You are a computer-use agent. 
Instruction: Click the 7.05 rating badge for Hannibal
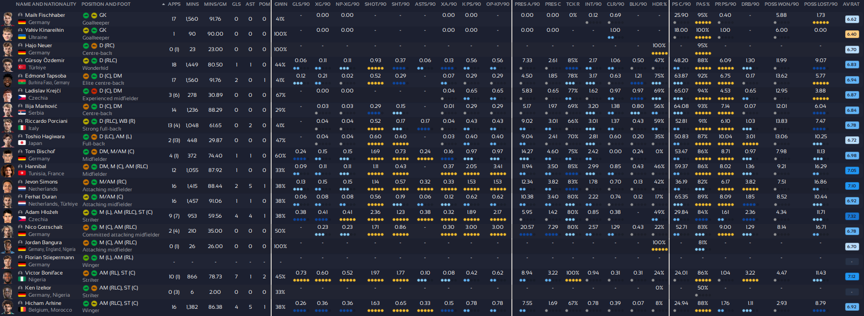point(851,171)
